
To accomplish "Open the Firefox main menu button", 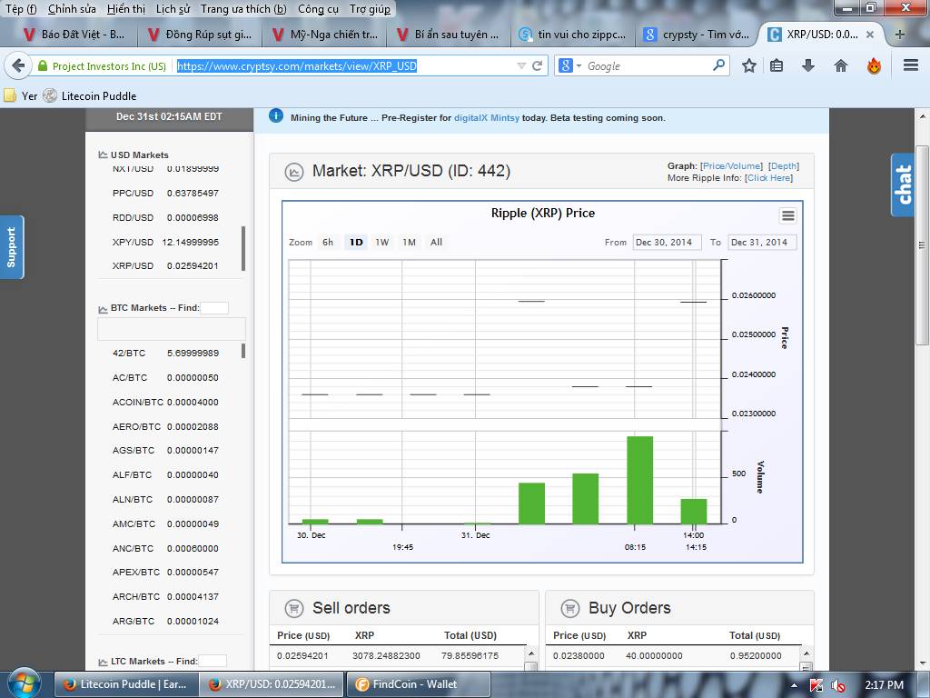I will pos(910,65).
